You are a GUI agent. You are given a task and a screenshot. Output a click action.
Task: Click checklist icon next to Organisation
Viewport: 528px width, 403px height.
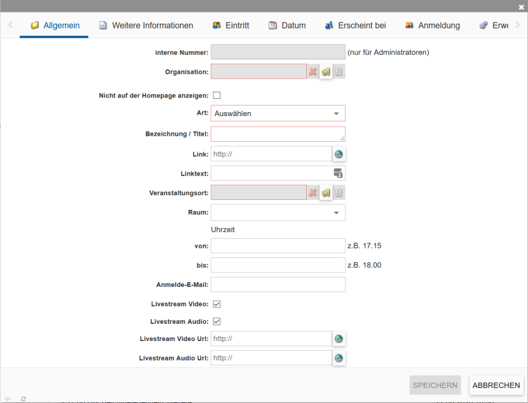click(339, 72)
